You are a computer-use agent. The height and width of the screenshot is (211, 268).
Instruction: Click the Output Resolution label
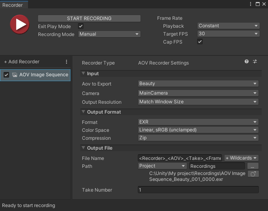(102, 102)
